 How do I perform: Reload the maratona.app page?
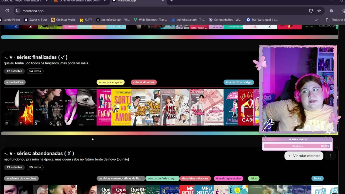[7, 11]
